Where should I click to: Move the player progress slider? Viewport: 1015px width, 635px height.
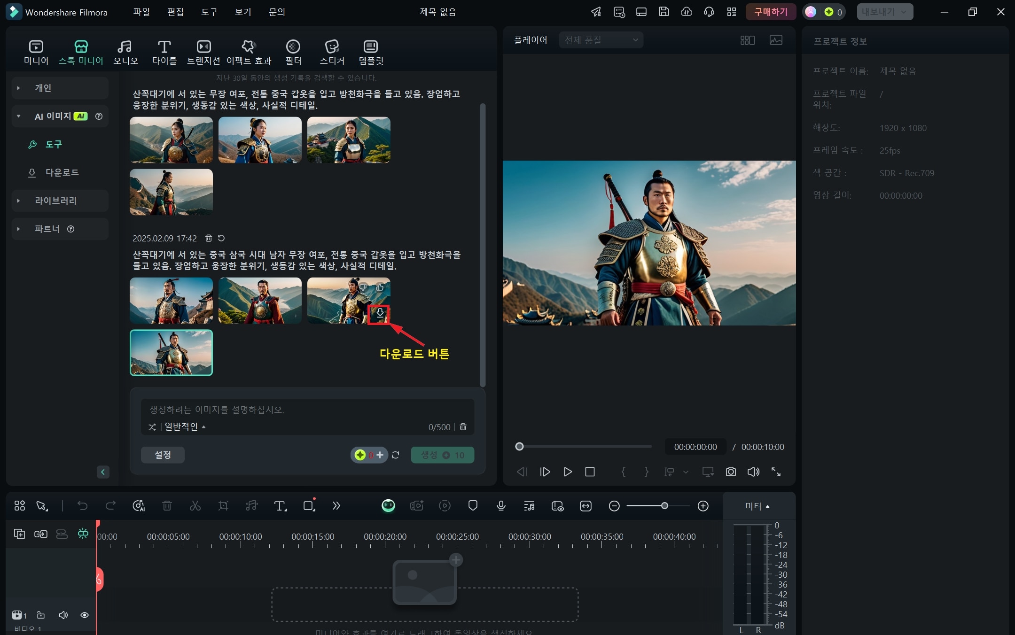pos(519,447)
